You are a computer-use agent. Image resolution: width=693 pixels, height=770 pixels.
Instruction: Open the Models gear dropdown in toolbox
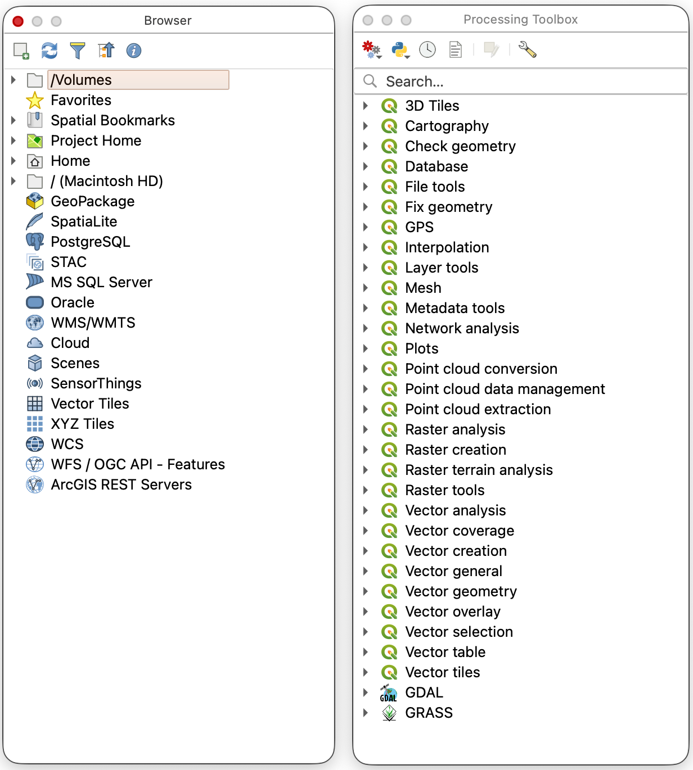point(371,50)
